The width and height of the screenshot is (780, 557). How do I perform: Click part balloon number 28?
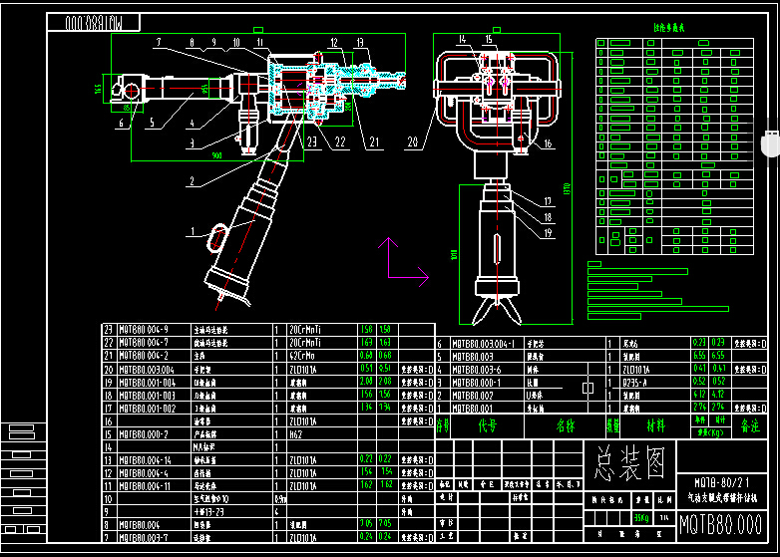tap(413, 142)
